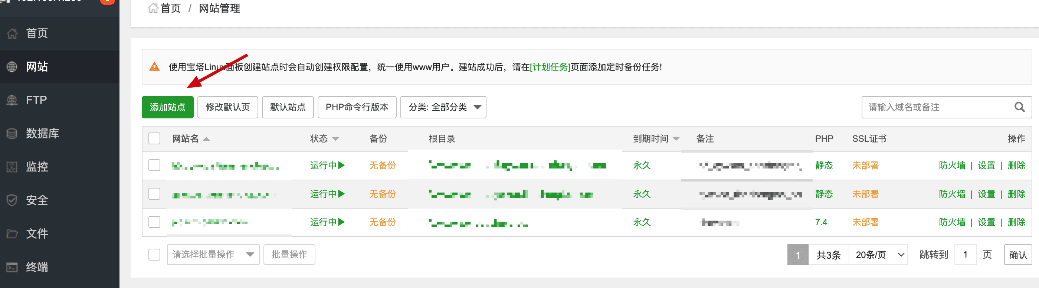Open 设置 for the second site row
The image size is (1039, 288).
point(987,194)
